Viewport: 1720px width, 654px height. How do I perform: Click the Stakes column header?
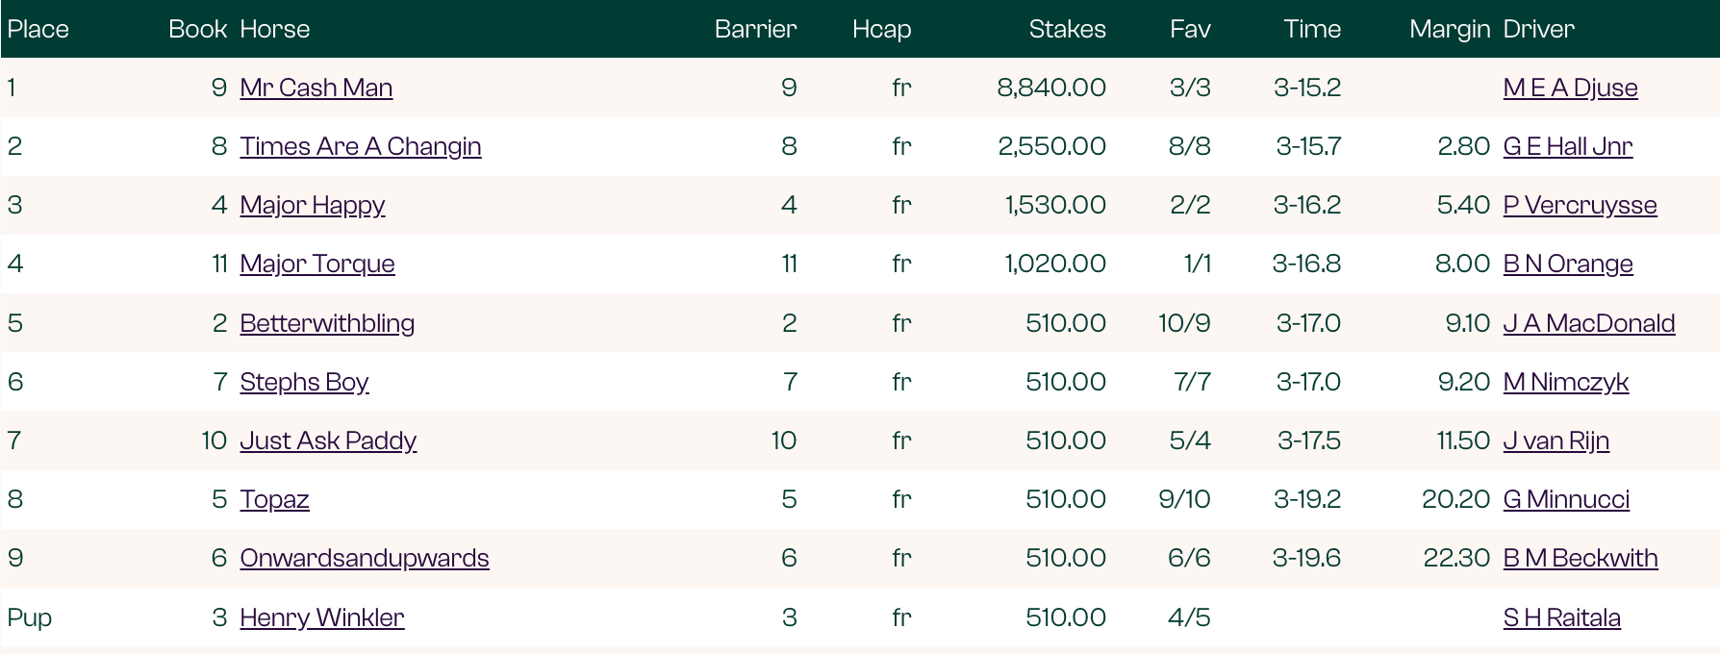pos(1067,29)
